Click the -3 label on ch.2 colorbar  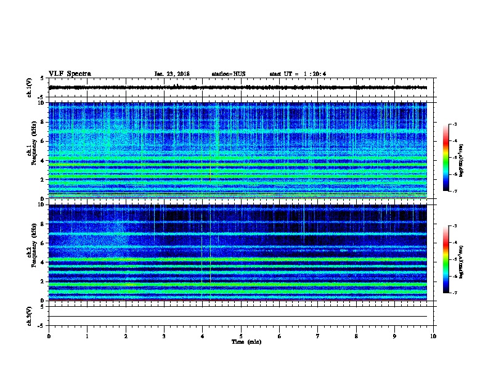[x=455, y=226]
